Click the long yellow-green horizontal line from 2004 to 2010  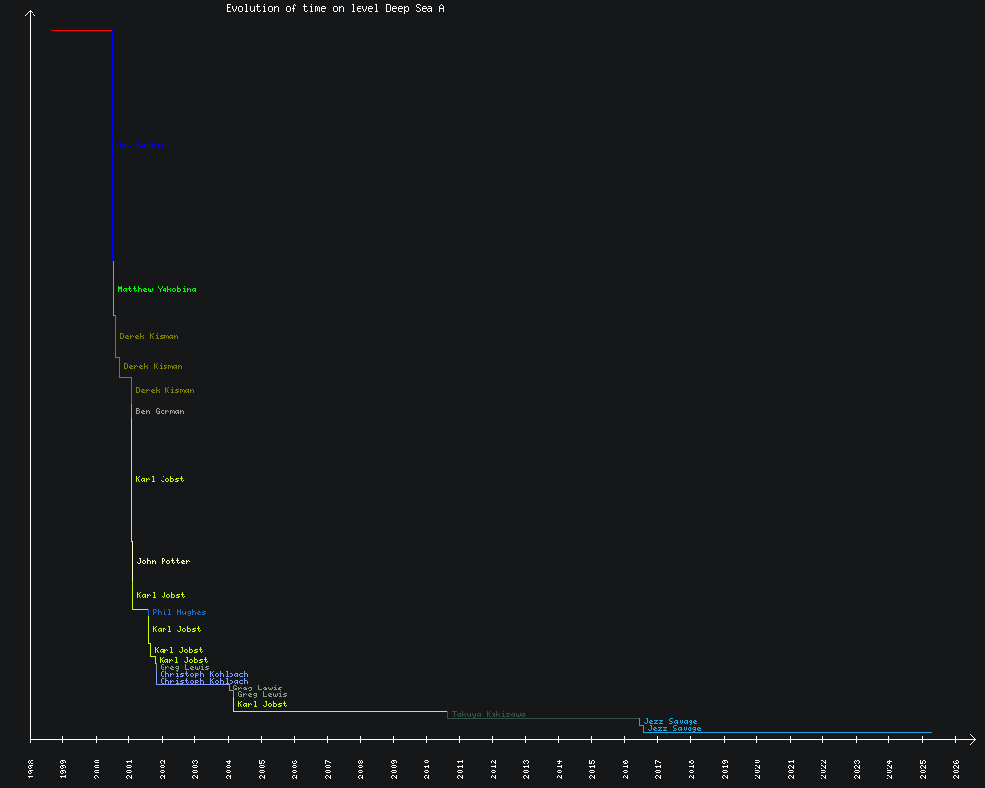(x=340, y=711)
